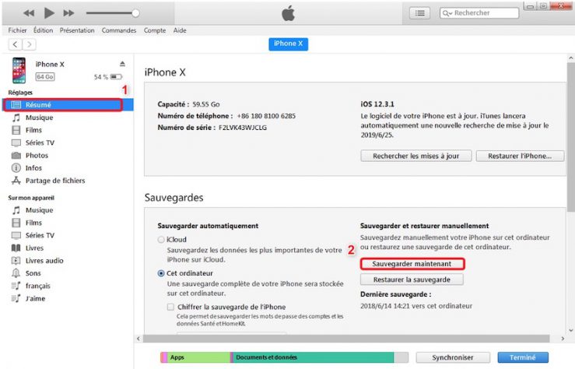
Task: Open Séries TV under Sur mon appareil
Action: tap(40, 235)
